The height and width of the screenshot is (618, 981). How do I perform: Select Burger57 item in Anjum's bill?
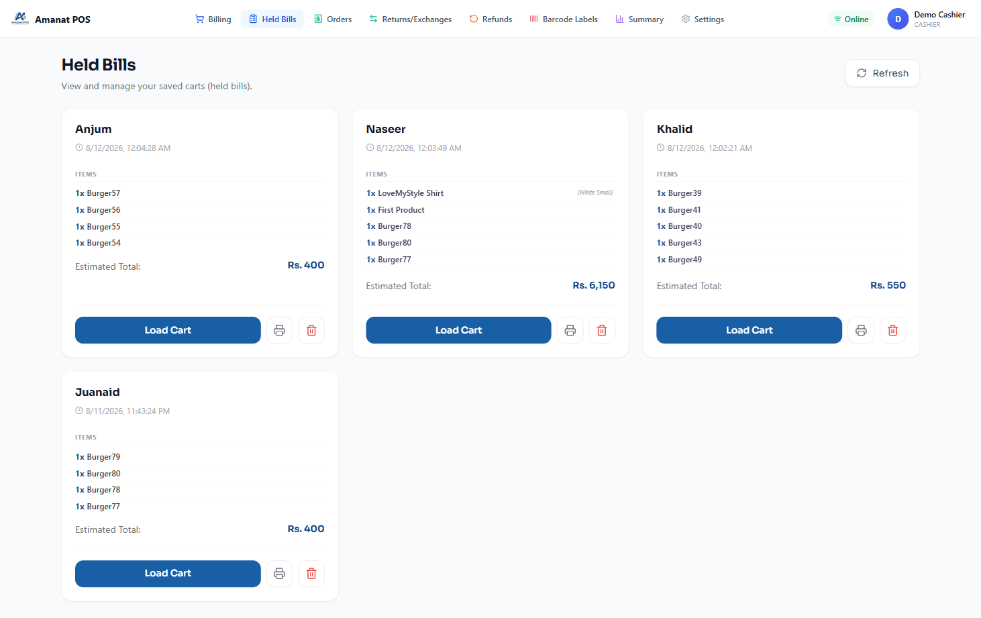pyautogui.click(x=98, y=193)
